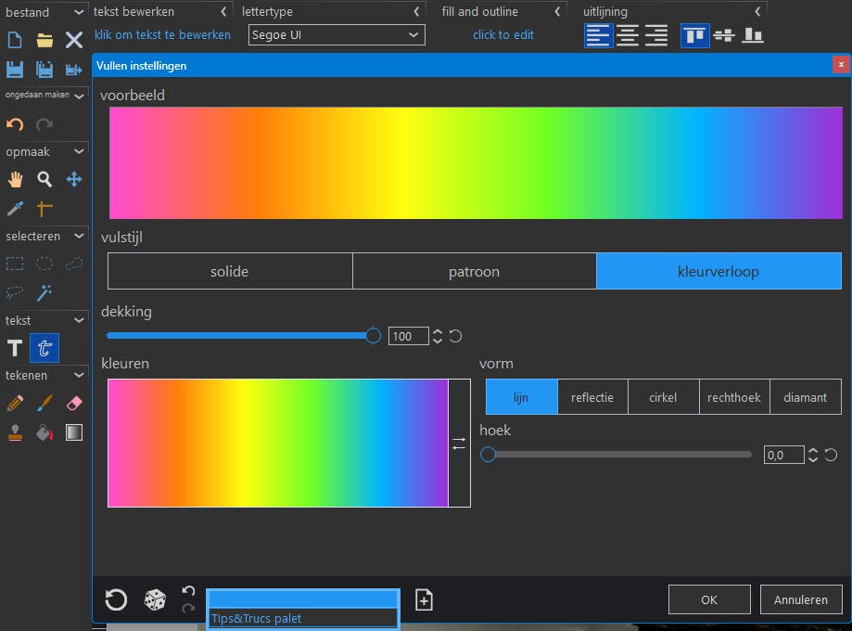852x631 pixels.
Task: Collapse the selecteren tool section
Action: click(x=80, y=237)
